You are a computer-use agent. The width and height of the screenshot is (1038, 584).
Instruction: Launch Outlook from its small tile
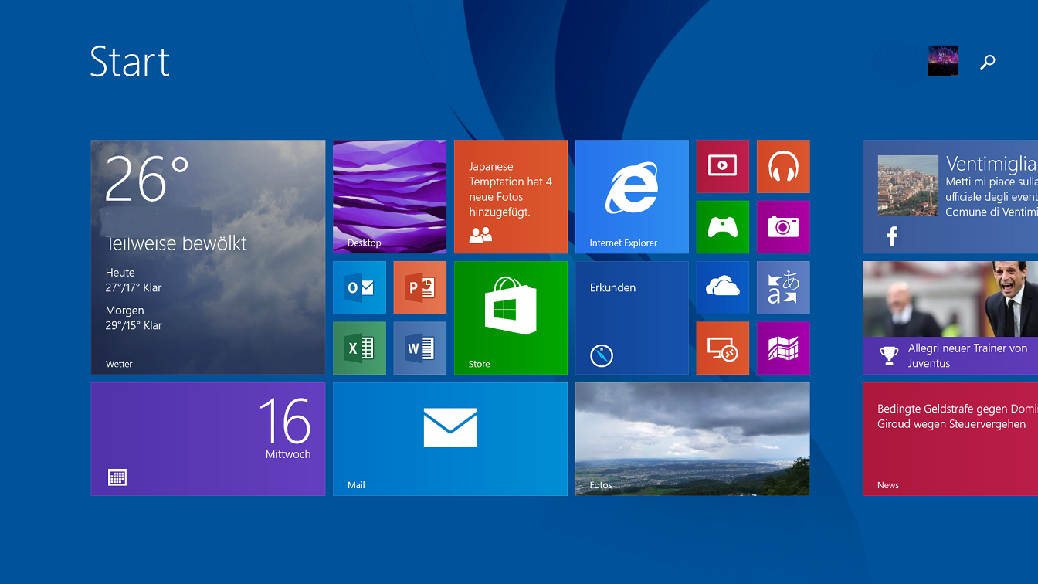pyautogui.click(x=359, y=287)
